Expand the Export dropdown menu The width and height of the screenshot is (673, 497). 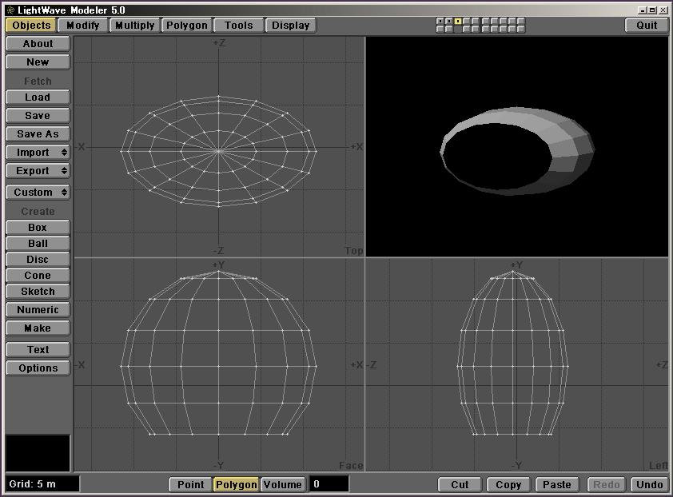tap(38, 171)
